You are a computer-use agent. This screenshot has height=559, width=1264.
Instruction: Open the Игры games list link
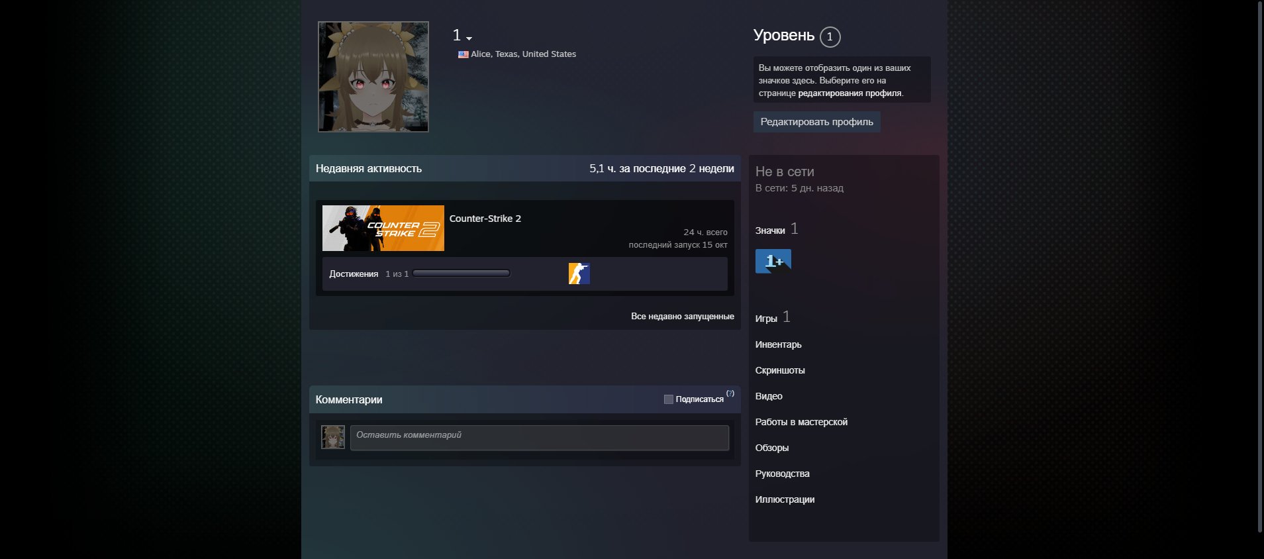coord(766,319)
